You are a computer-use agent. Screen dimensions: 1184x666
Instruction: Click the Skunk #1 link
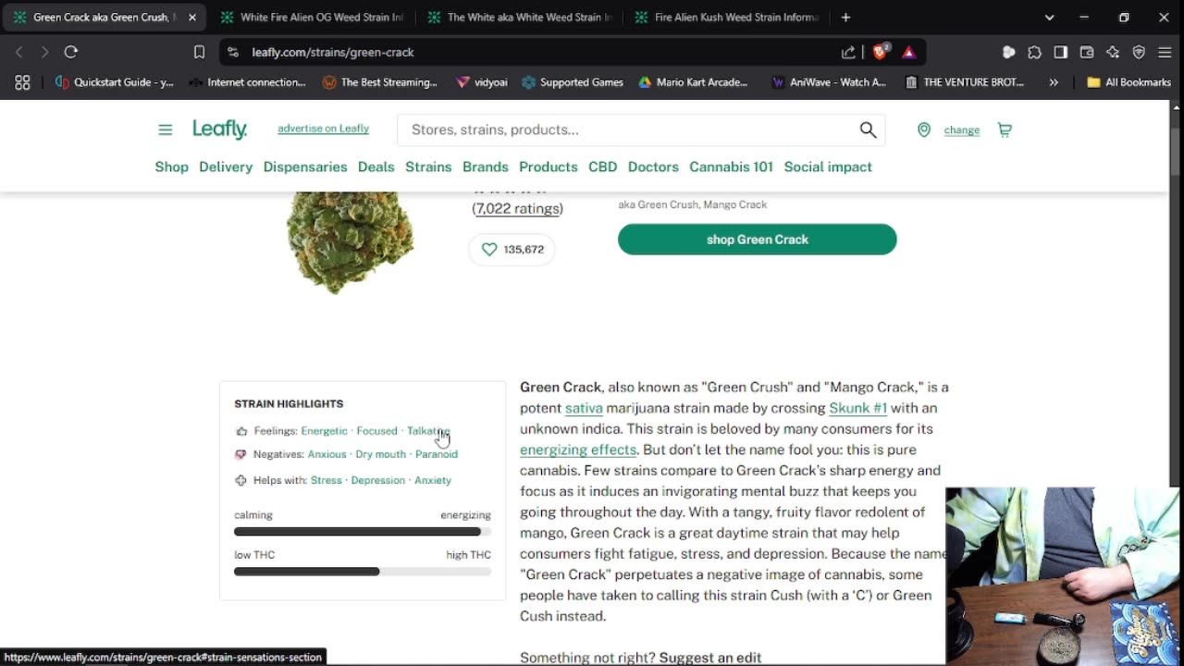[x=857, y=408]
